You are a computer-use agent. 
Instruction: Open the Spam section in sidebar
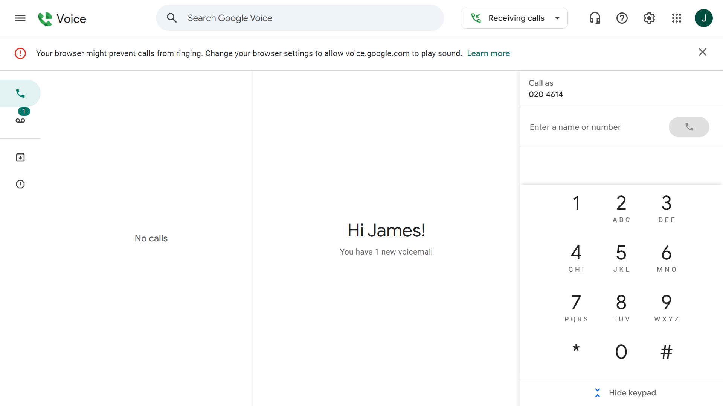(x=21, y=184)
